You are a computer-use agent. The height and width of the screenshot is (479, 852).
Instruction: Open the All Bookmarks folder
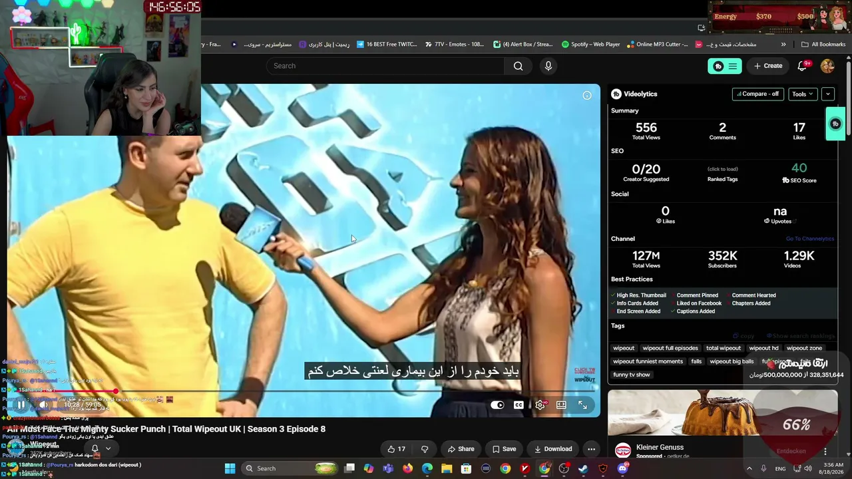[823, 45]
